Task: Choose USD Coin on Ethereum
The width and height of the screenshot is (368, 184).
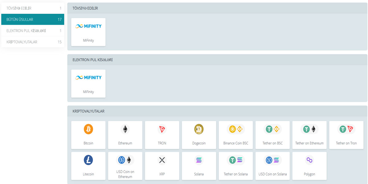Action: pos(125,160)
